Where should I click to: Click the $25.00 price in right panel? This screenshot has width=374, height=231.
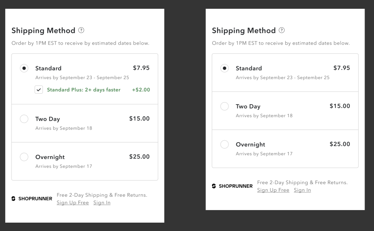340,144
